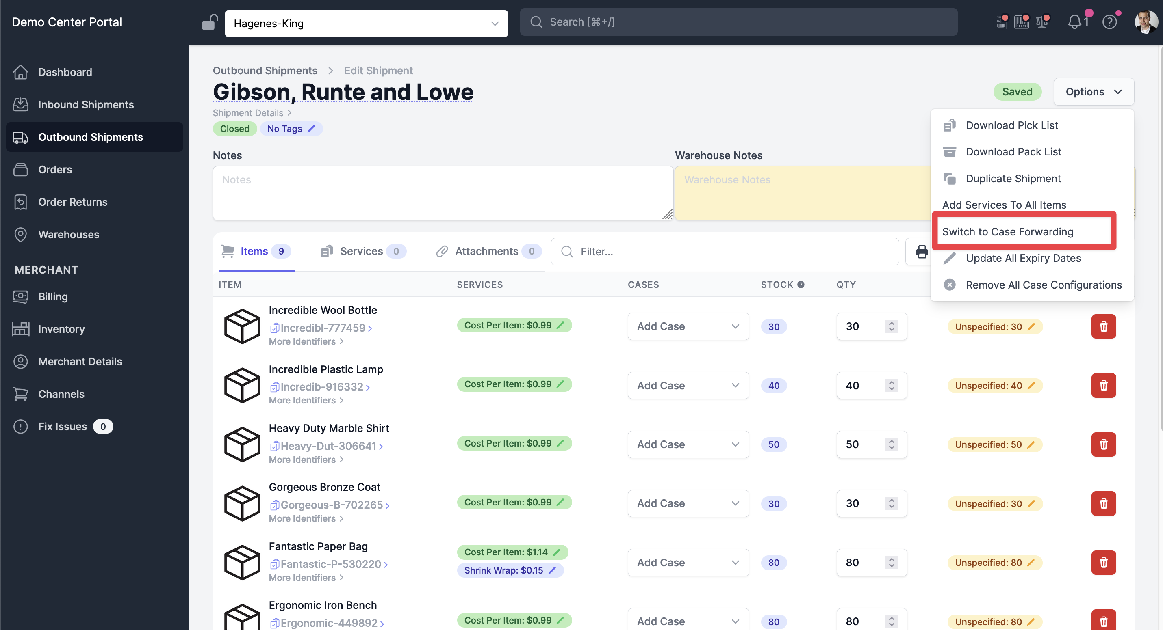The height and width of the screenshot is (630, 1163).
Task: Click the unlock padlock icon
Action: (x=210, y=22)
